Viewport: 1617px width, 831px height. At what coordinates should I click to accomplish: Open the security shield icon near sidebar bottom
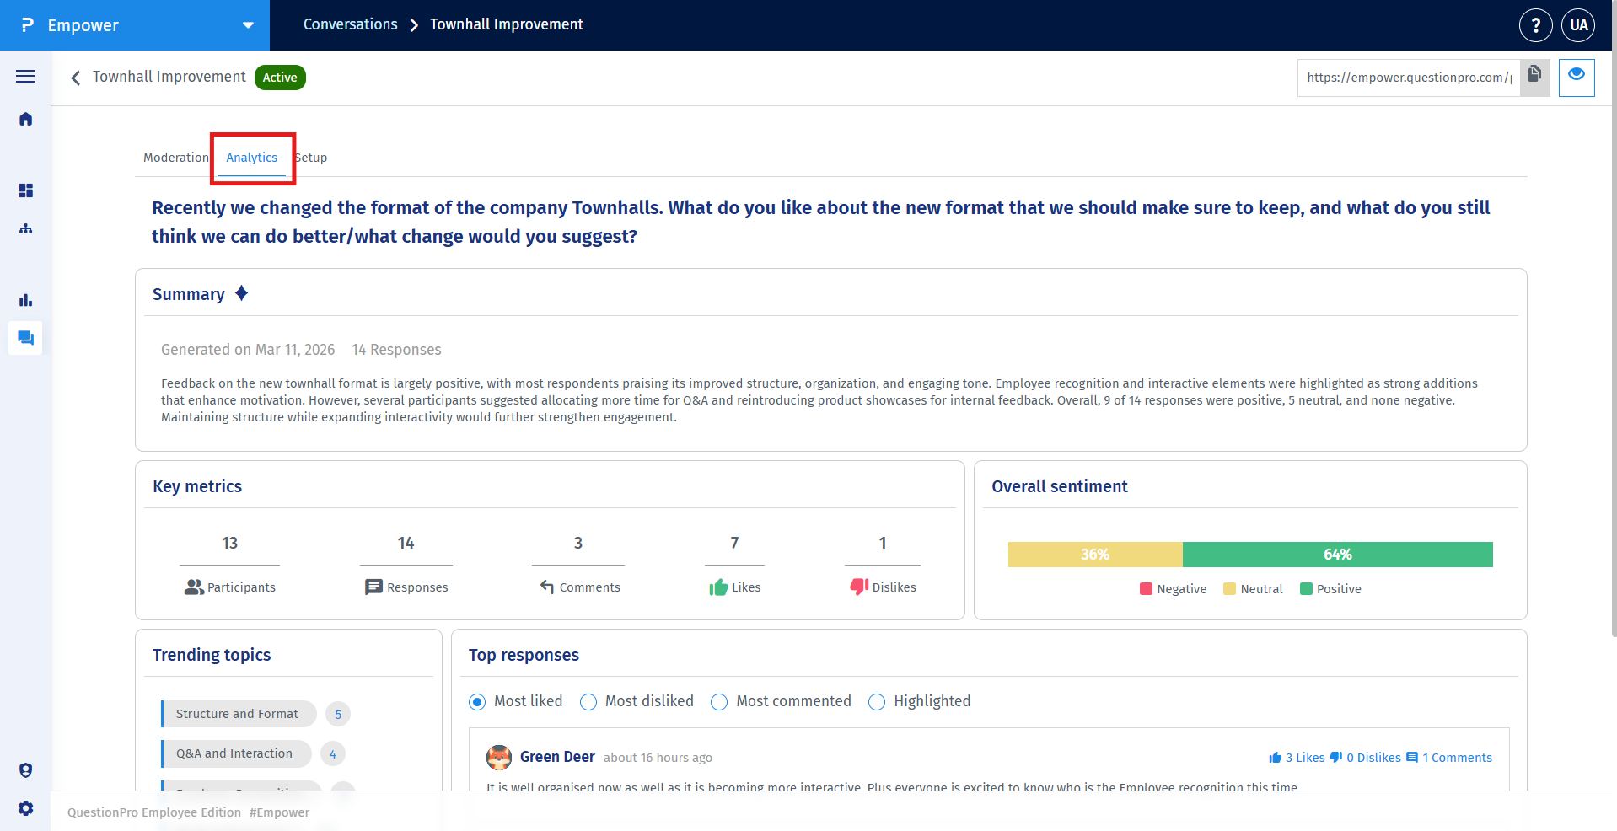point(25,769)
